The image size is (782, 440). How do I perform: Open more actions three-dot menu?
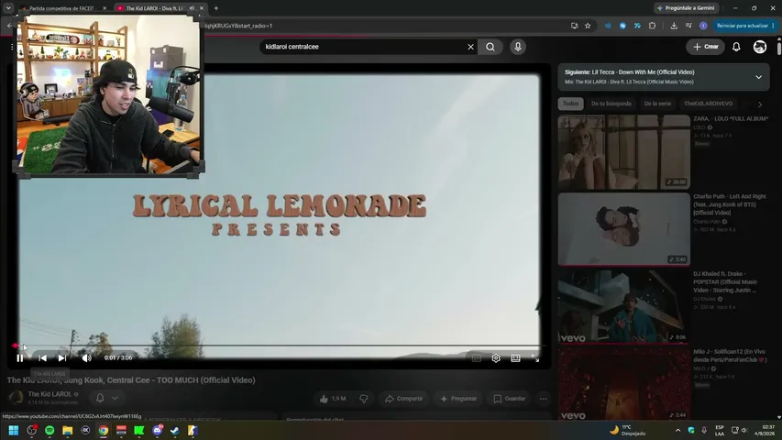coord(543,399)
